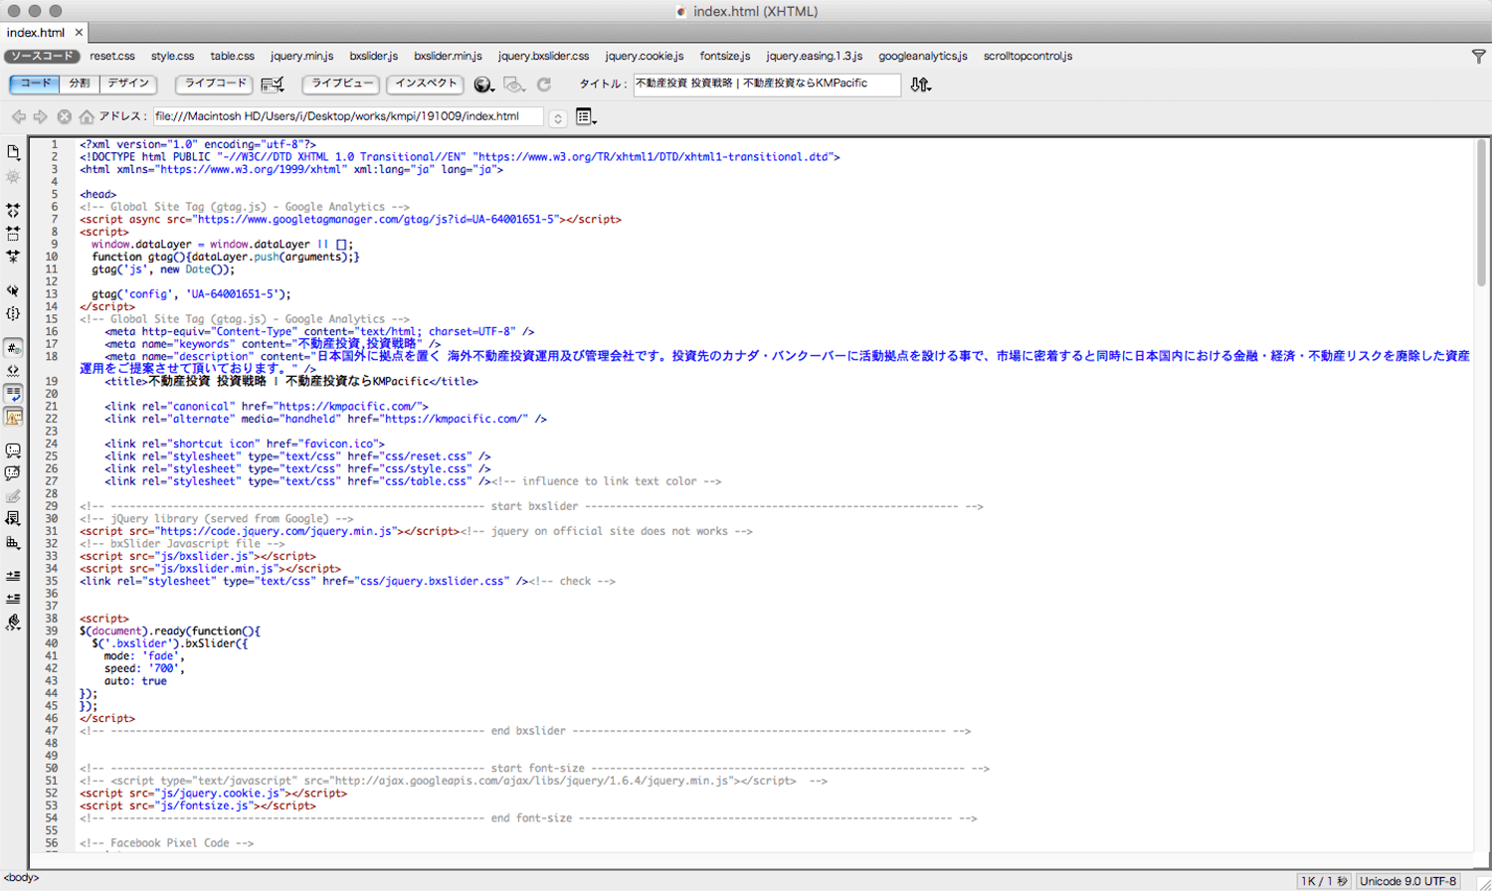Click the Refresh design view icon
Image resolution: width=1492 pixels, height=891 pixels.
tap(544, 85)
